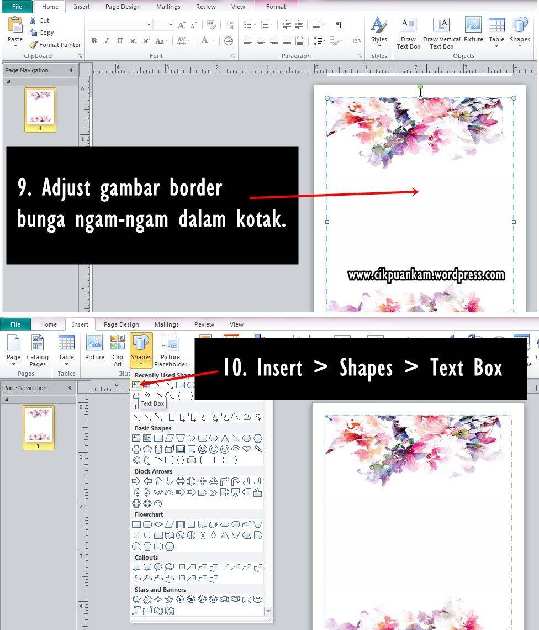This screenshot has width=539, height=630.
Task: Click the Cut scissors icon
Action: [x=33, y=20]
